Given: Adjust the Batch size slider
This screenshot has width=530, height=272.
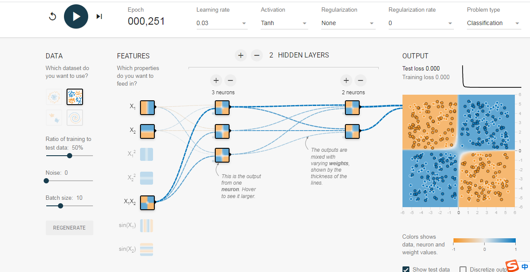Looking at the screenshot, I should tap(69, 206).
